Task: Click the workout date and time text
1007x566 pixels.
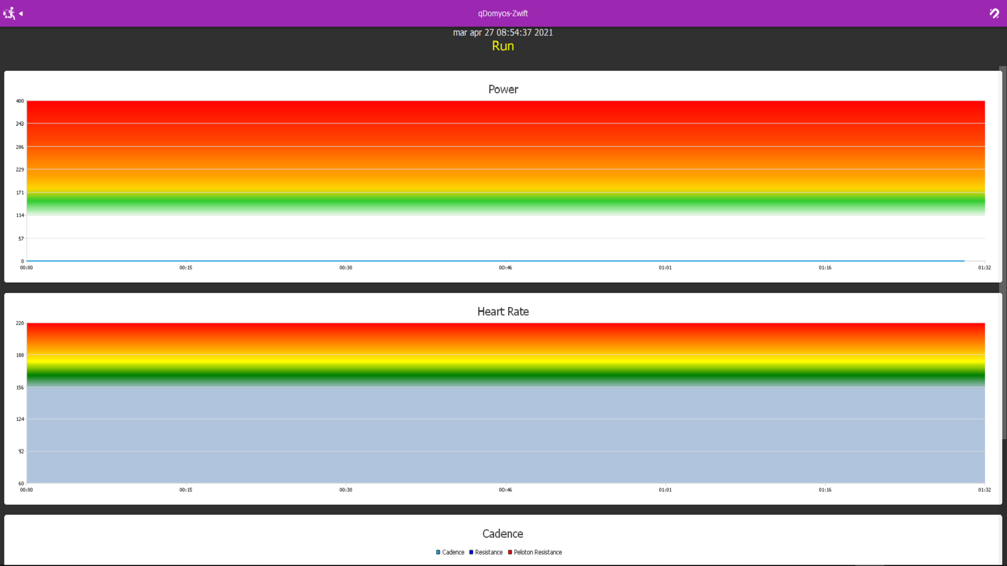Action: coord(502,32)
